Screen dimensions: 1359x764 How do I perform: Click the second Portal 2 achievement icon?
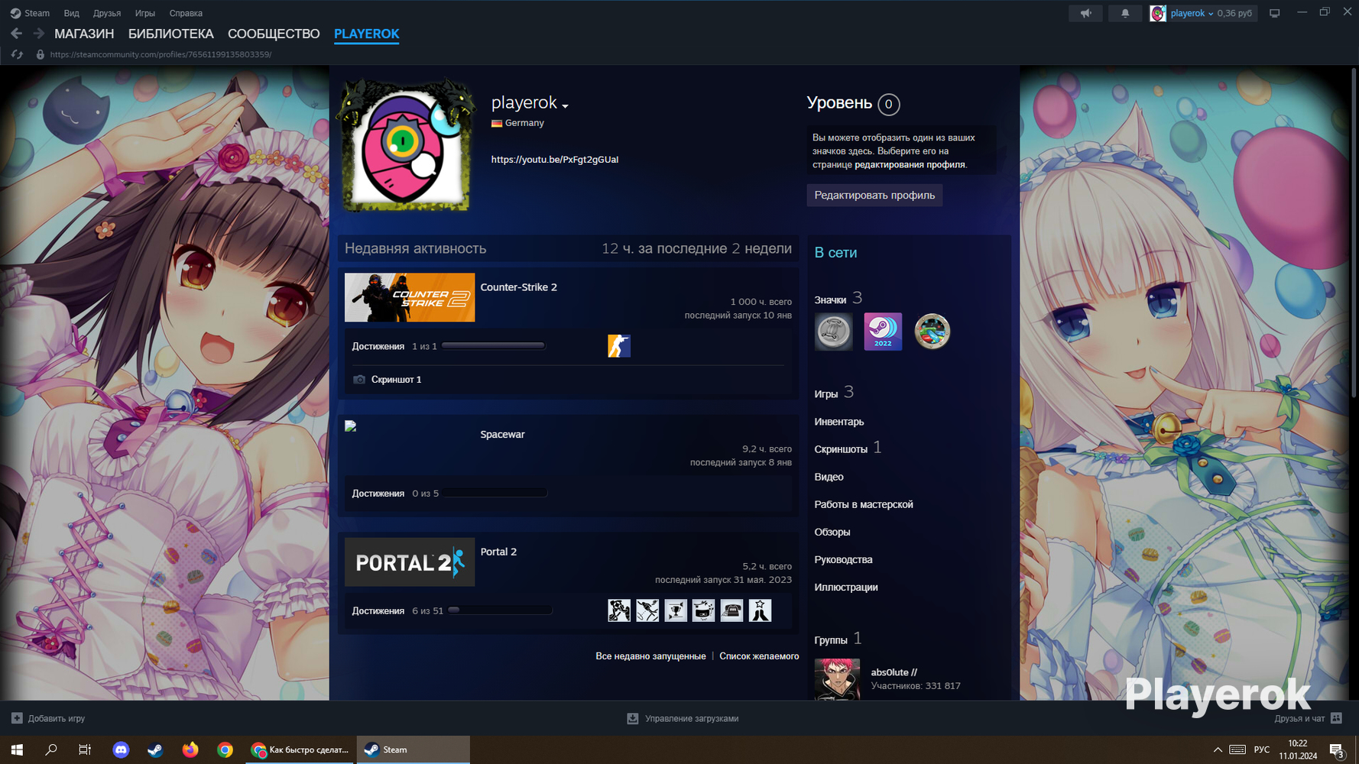(647, 610)
